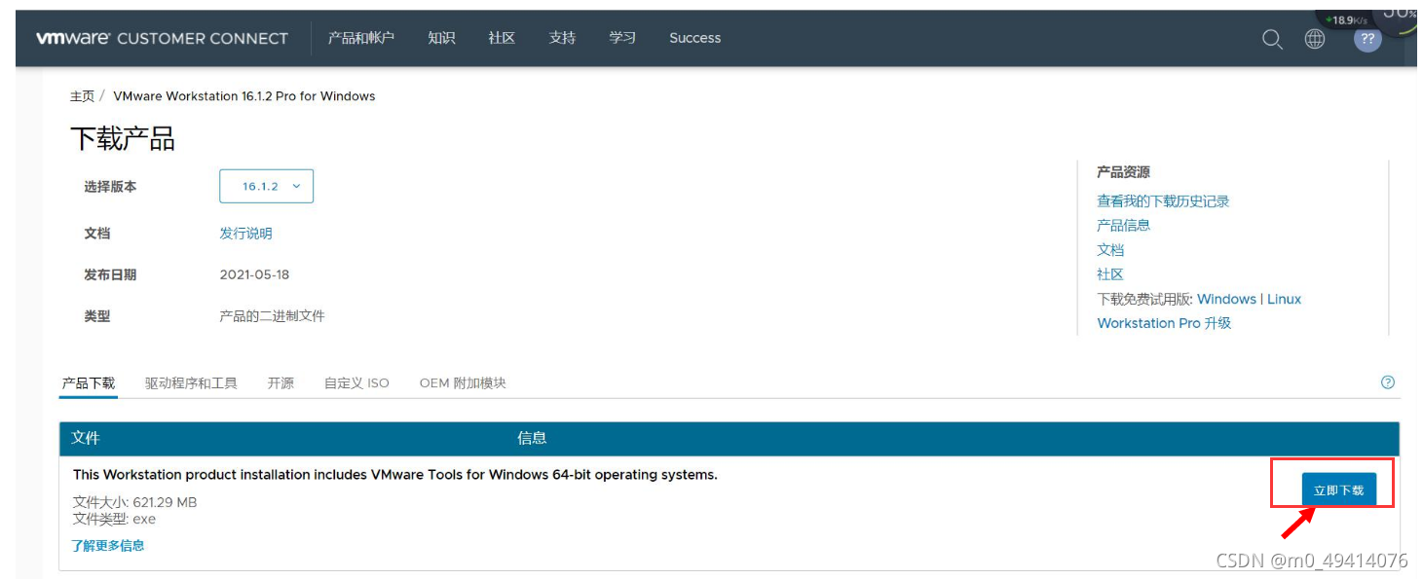Open the search magnifier icon
This screenshot has width=1423, height=580.
coord(1272,39)
